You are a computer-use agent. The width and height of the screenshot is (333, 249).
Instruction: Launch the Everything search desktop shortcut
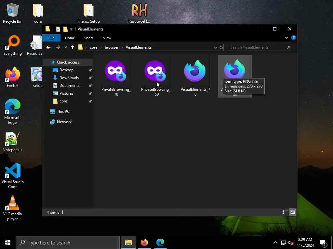13,45
